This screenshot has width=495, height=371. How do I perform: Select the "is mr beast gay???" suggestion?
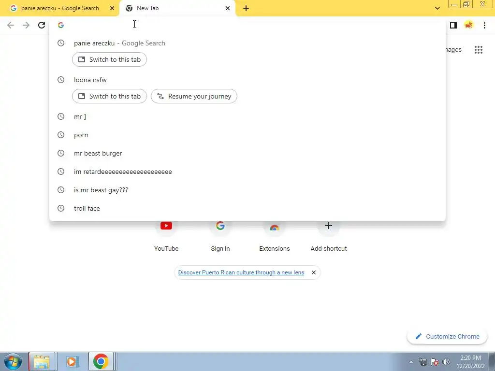pyautogui.click(x=247, y=190)
